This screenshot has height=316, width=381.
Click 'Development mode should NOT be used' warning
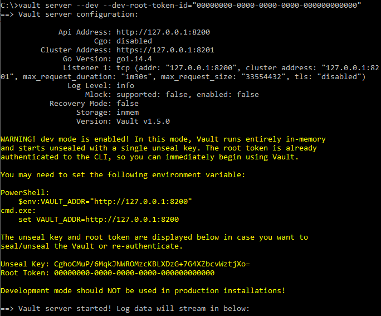tap(143, 291)
